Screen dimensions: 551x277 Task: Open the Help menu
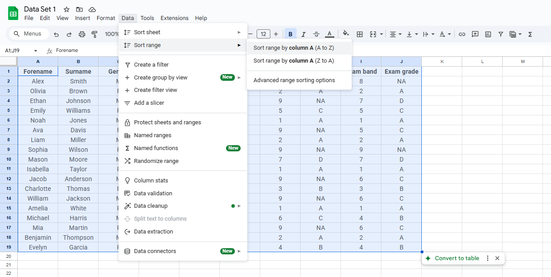tap(201, 18)
